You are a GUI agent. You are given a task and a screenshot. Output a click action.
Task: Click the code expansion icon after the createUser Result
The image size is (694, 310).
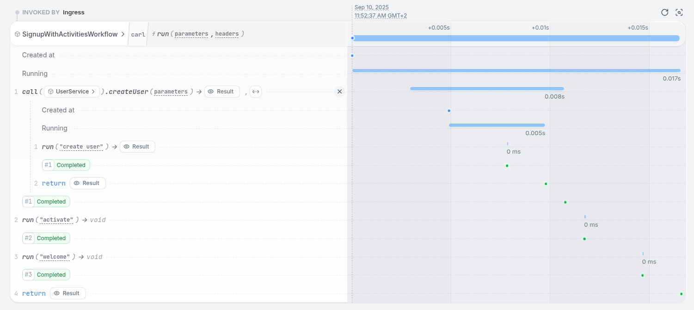256,92
